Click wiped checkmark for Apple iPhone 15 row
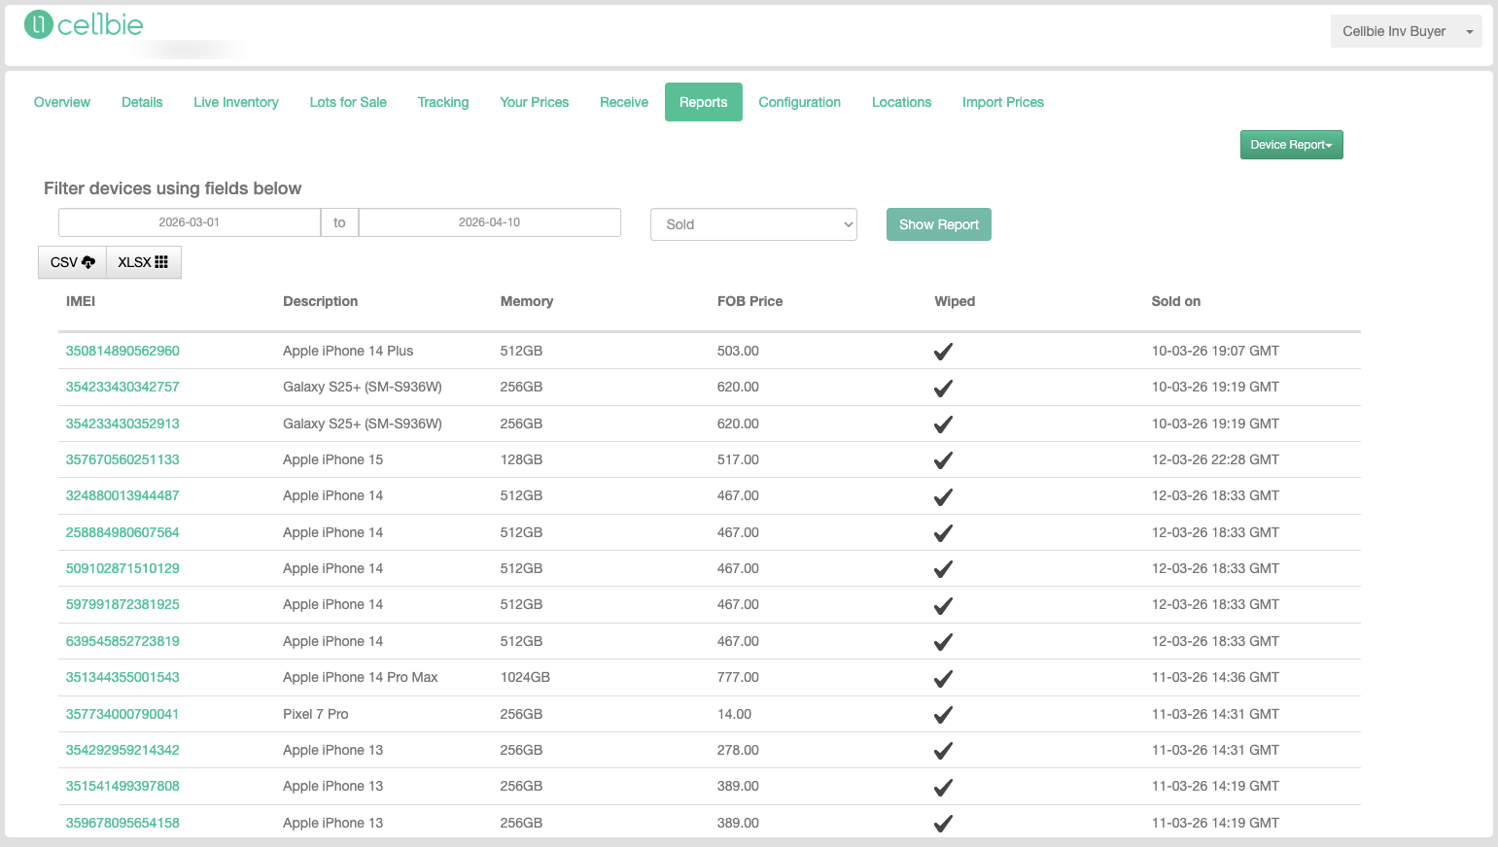Image resolution: width=1498 pixels, height=847 pixels. 943,460
